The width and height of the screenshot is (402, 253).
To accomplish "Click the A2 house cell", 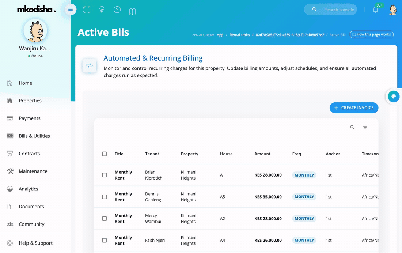I will [x=222, y=219].
